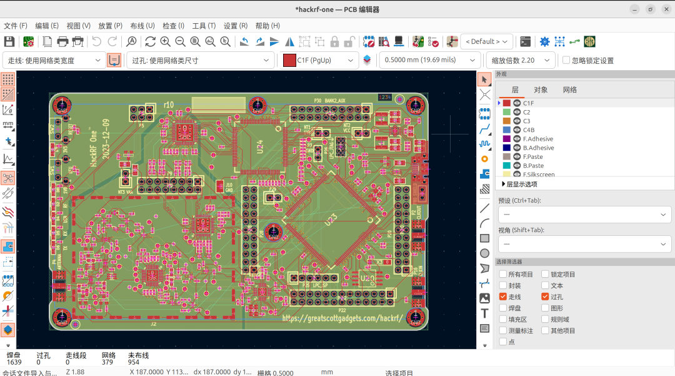Image resolution: width=675 pixels, height=376 pixels.
Task: Rotate selection counterclockwise icon
Action: (x=244, y=42)
